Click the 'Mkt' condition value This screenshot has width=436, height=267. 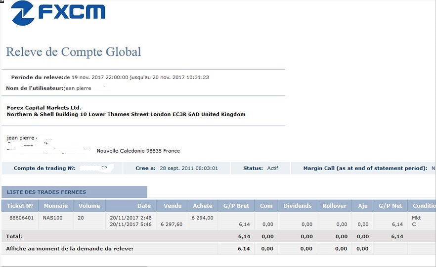(416, 218)
